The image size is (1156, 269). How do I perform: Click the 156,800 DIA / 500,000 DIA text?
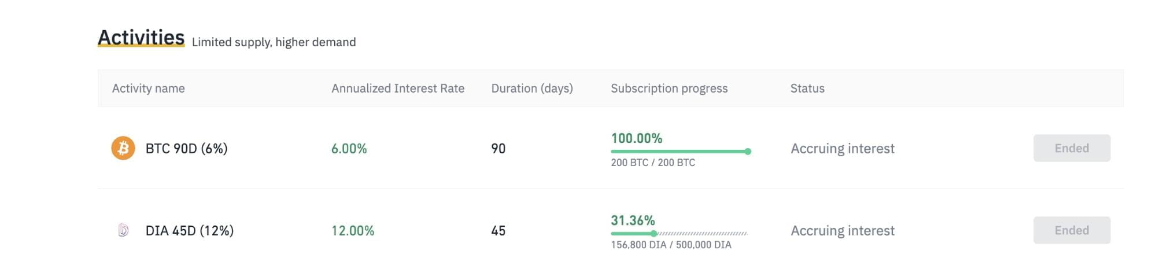[671, 245]
